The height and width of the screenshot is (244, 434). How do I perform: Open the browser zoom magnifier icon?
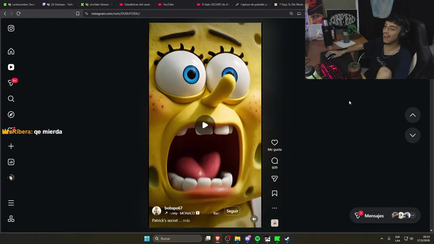(x=291, y=14)
